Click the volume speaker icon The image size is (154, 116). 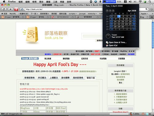click(130, 2)
